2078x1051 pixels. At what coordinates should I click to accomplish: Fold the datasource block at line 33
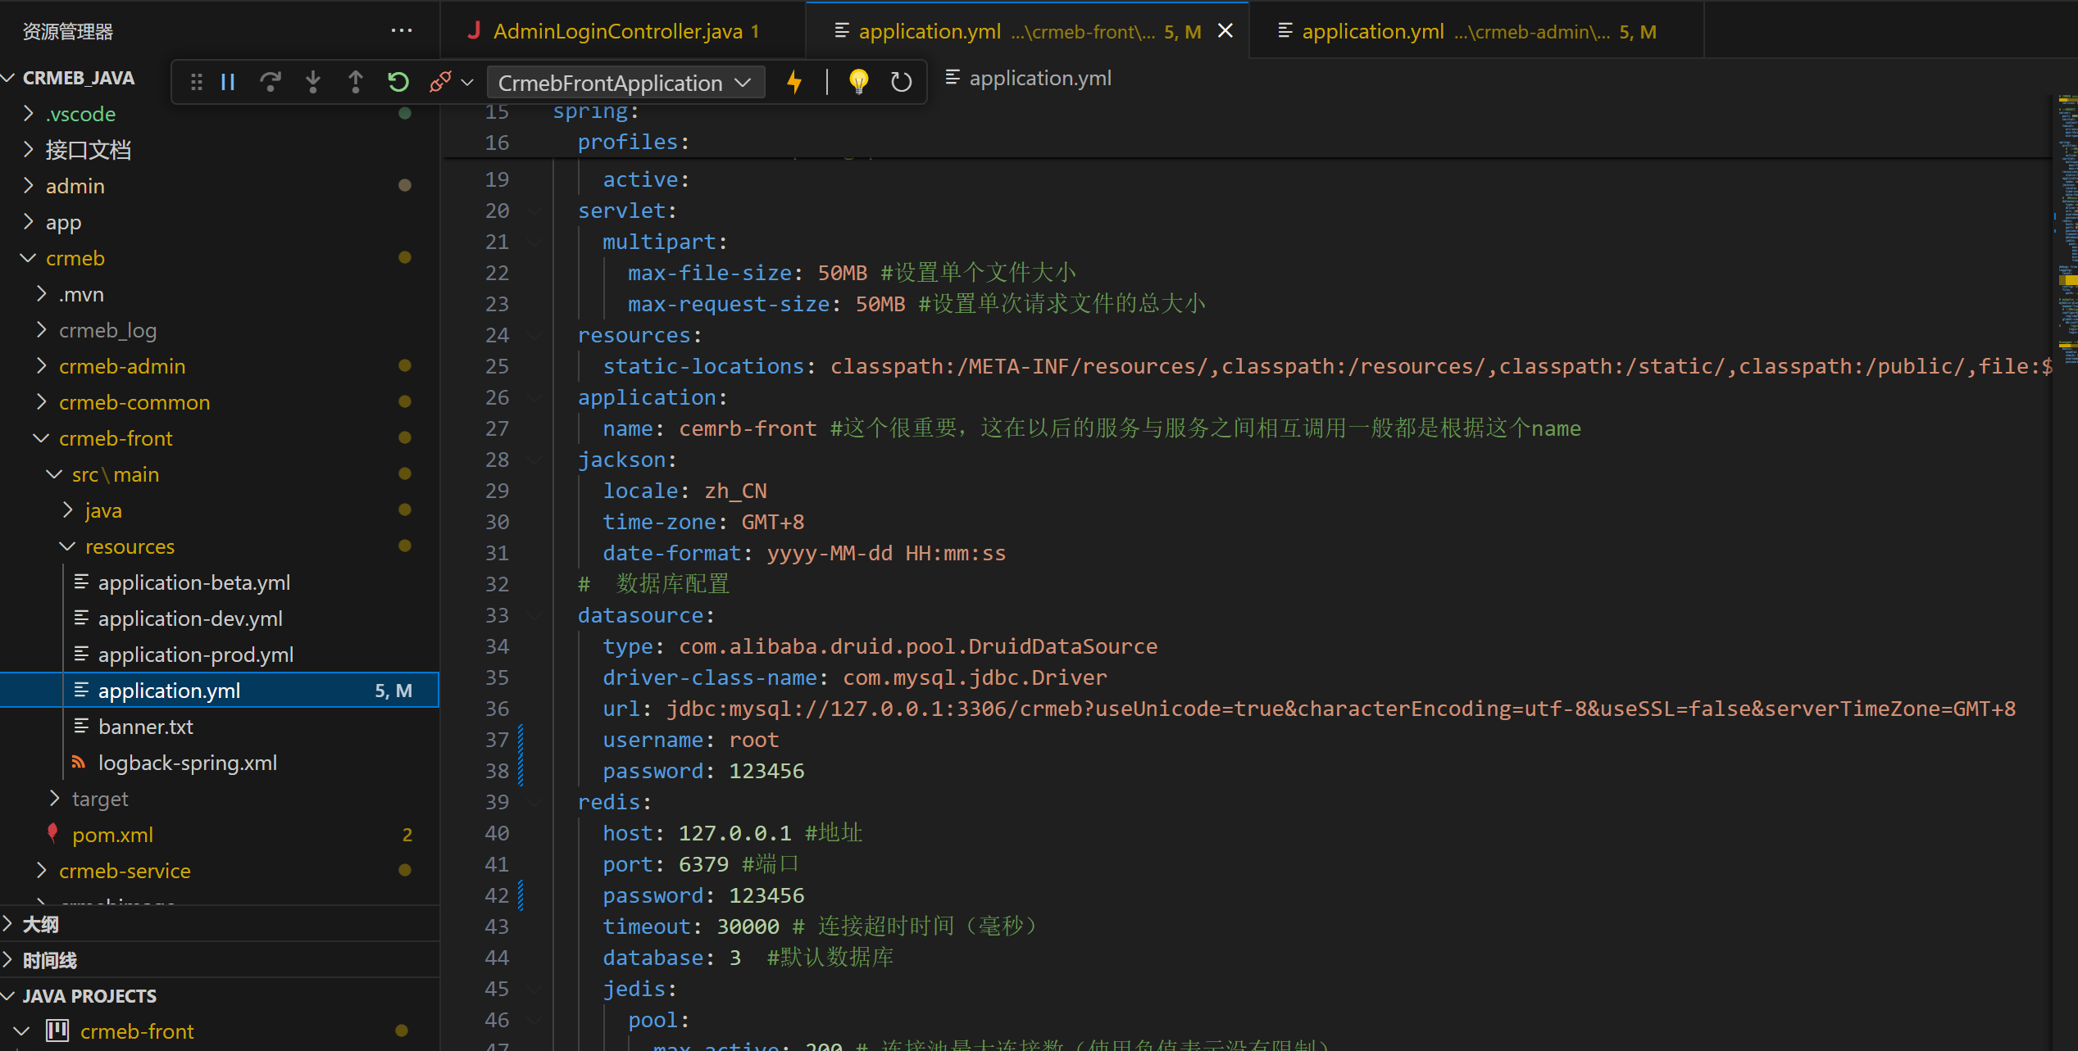[x=535, y=616]
